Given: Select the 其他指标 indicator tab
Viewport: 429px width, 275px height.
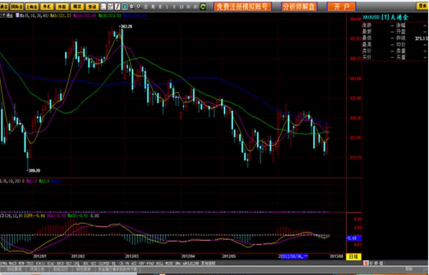Looking at the screenshot, I should point(208,263).
